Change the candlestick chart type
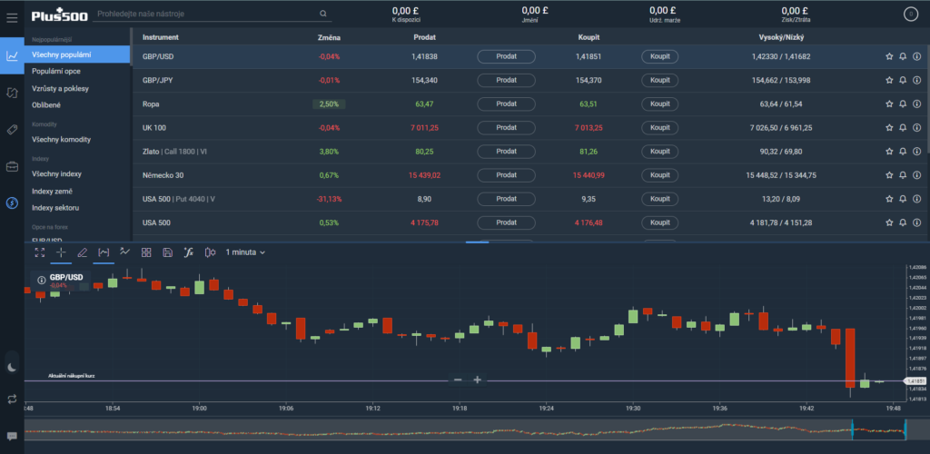Image resolution: width=930 pixels, height=454 pixels. click(210, 252)
